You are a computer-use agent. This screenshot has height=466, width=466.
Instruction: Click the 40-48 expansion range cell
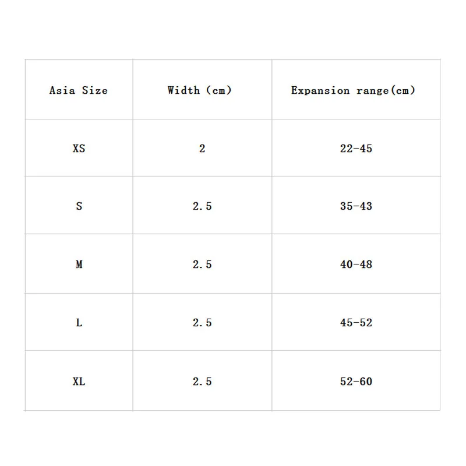coord(356,264)
